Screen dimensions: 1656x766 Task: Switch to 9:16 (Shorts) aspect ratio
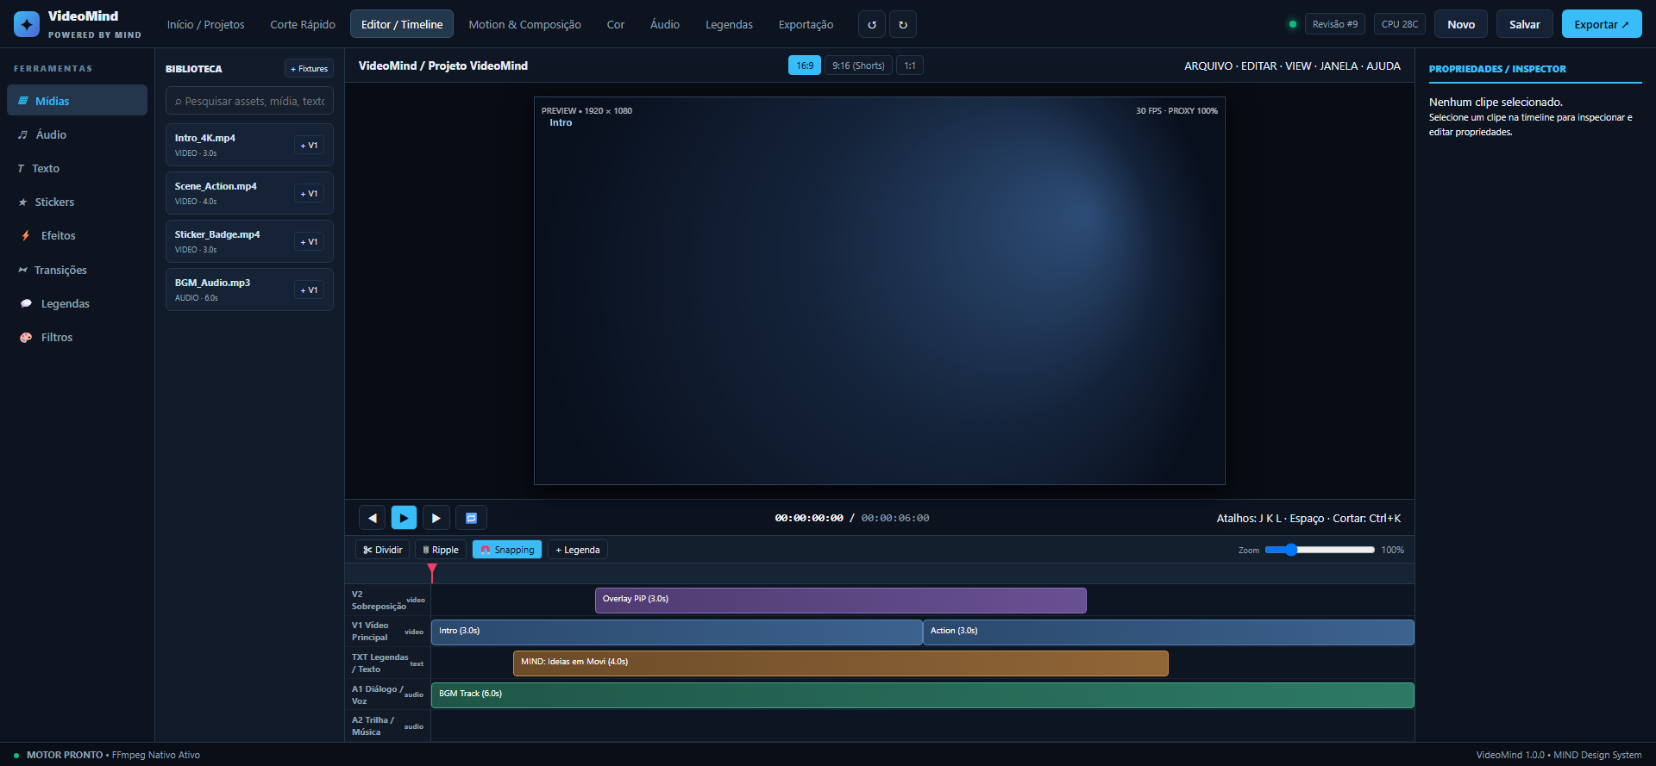(x=858, y=65)
